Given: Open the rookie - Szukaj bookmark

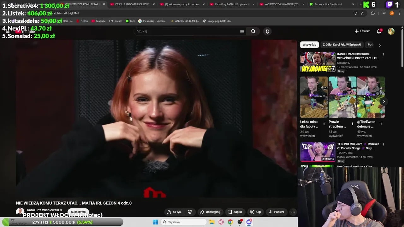Looking at the screenshot, I should [x=152, y=21].
